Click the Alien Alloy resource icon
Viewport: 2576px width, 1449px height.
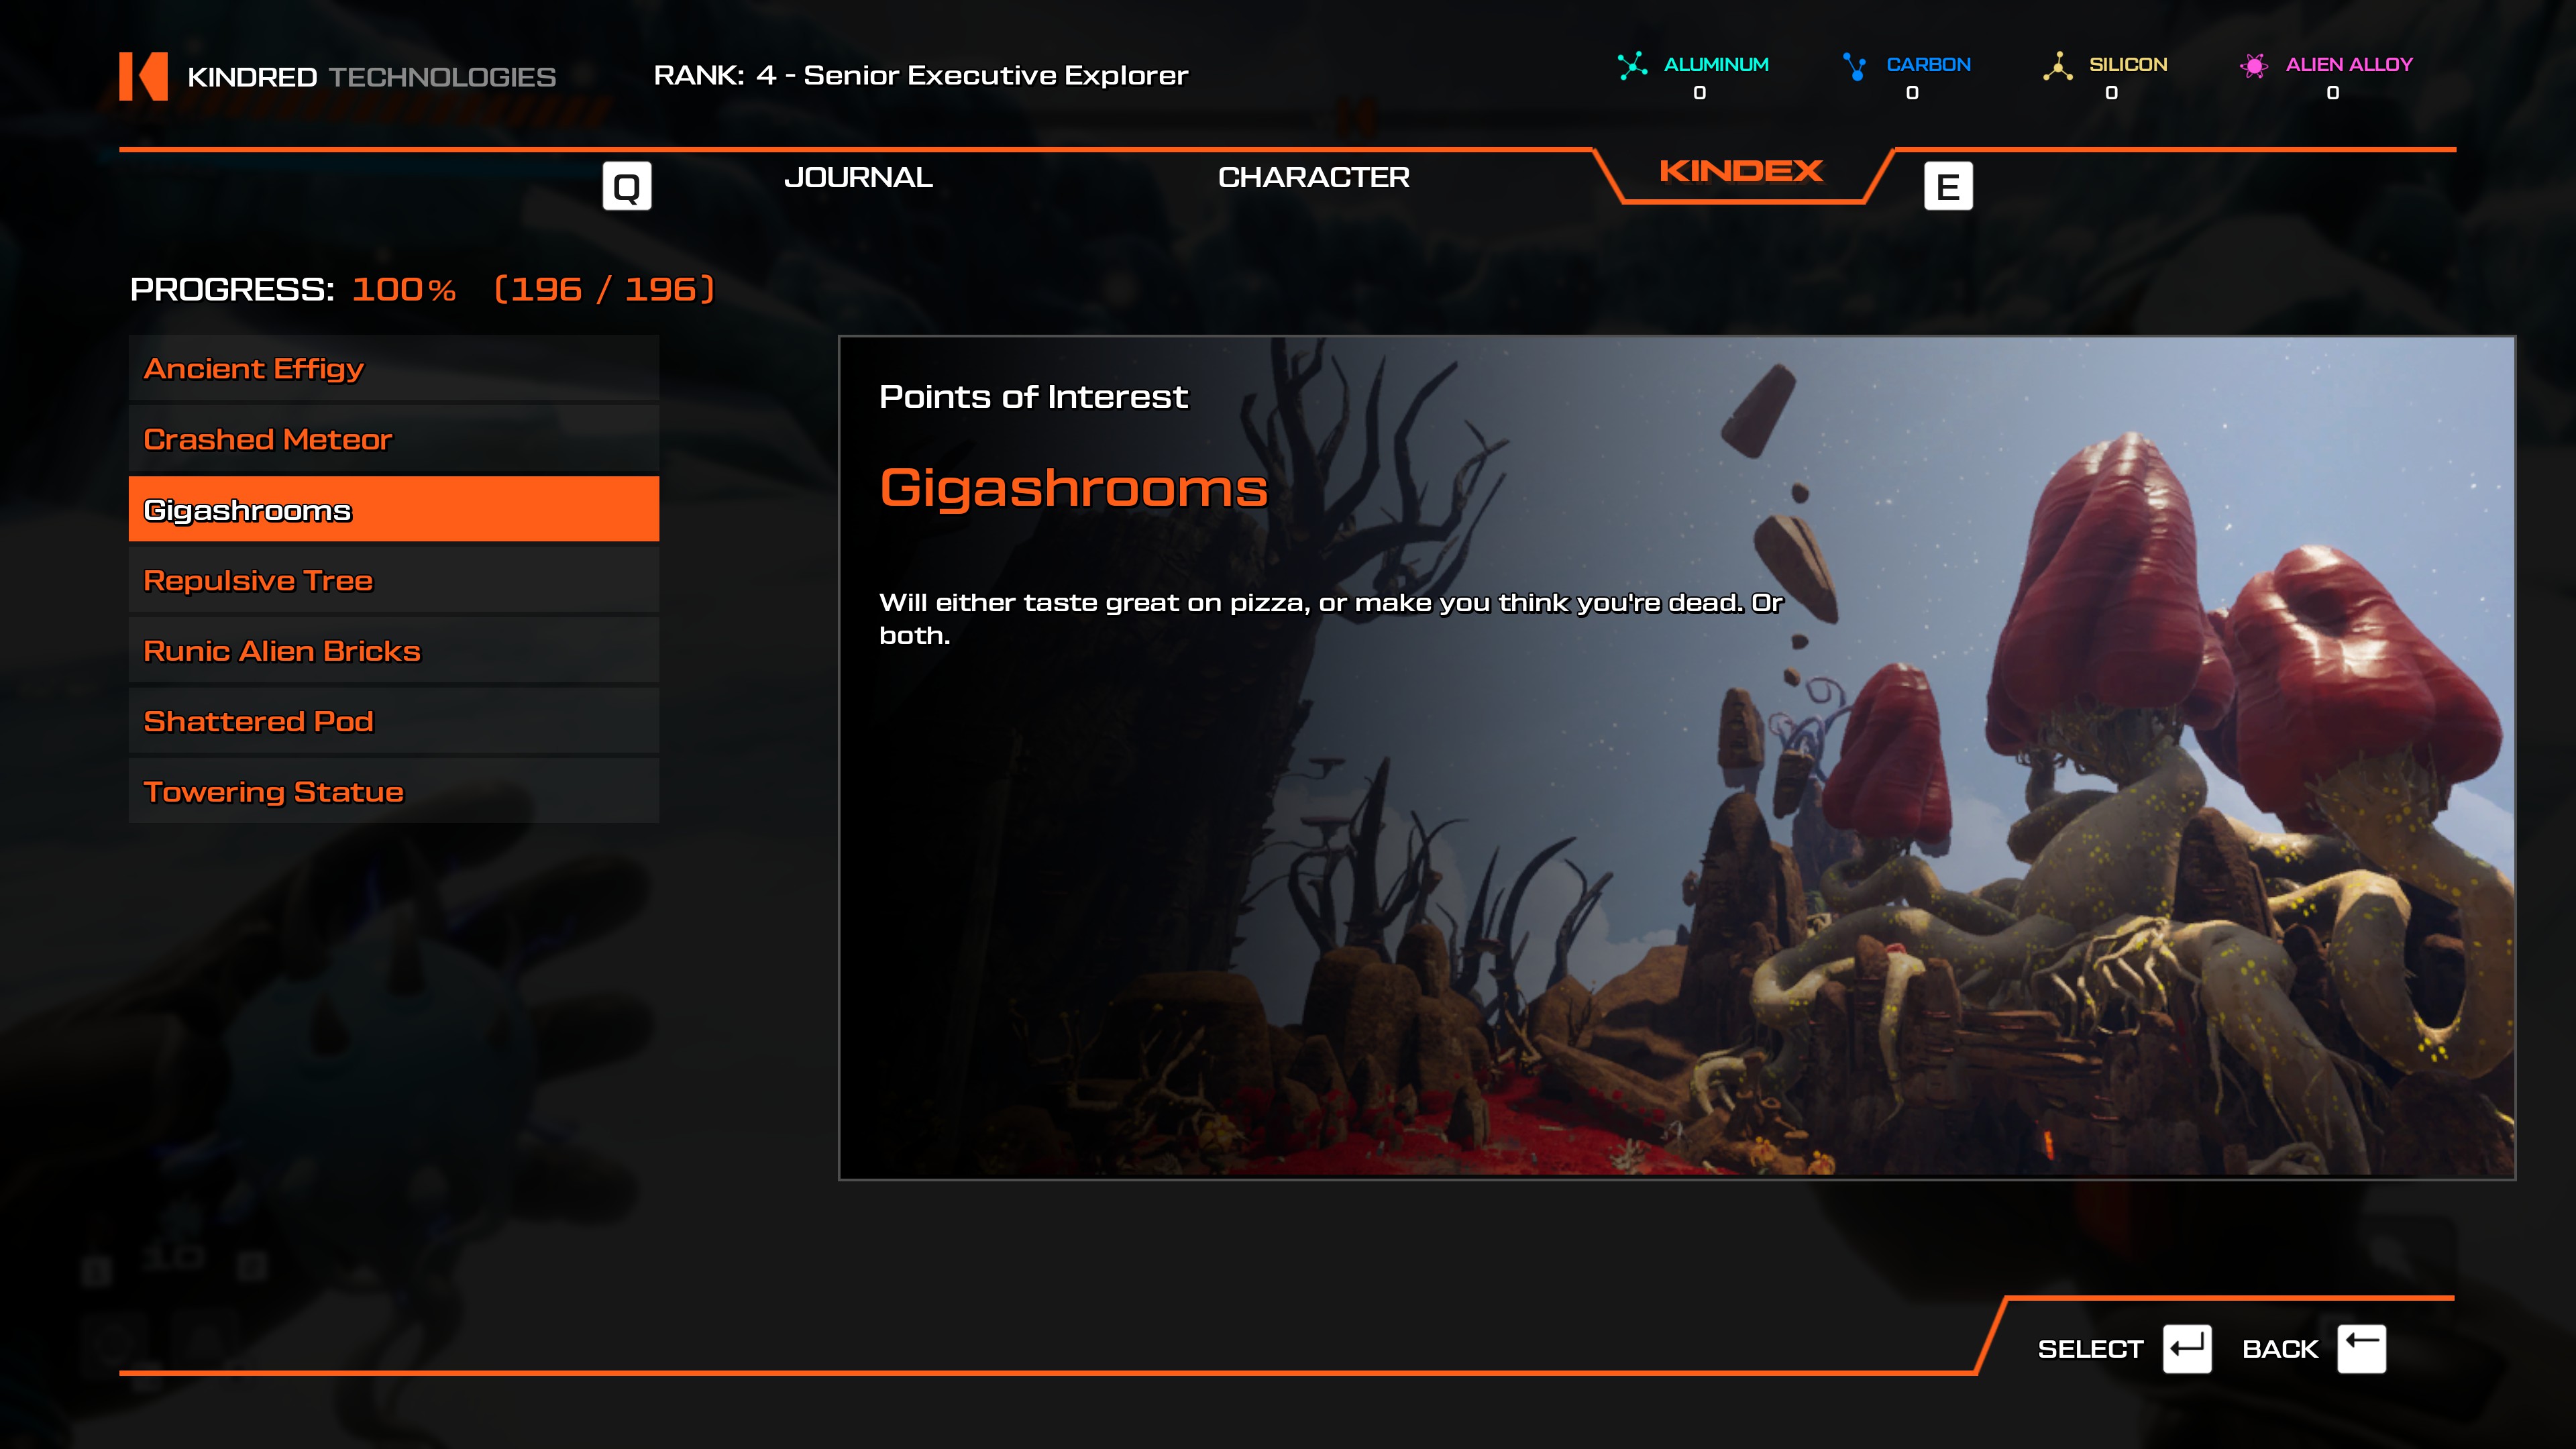2253,66
